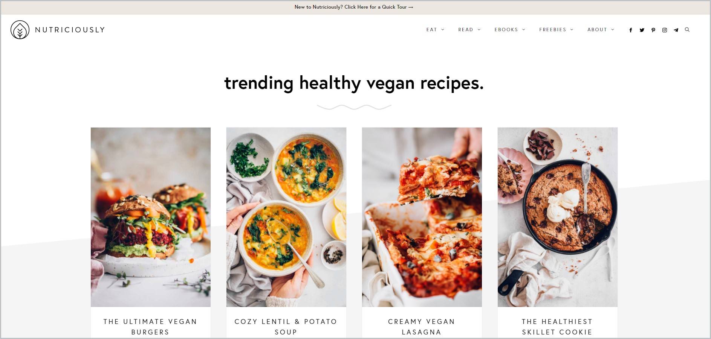Click the search magnifier icon
Image resolution: width=711 pixels, height=339 pixels.
(x=687, y=29)
